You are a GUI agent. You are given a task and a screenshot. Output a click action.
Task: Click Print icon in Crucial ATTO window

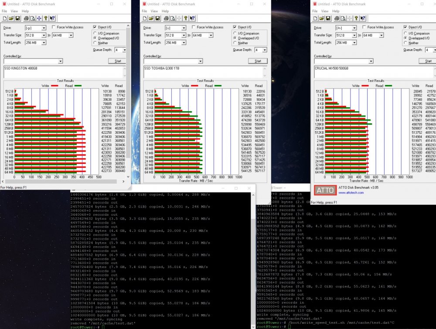point(337,18)
